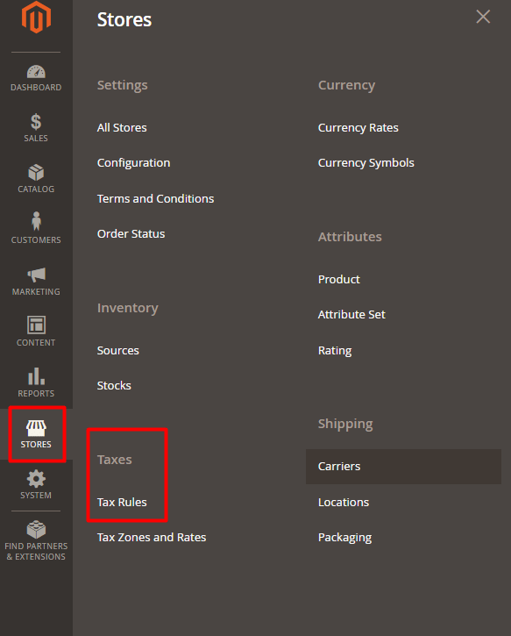511x636 pixels.
Task: Select the Stores storefront icon
Action: [x=36, y=428]
